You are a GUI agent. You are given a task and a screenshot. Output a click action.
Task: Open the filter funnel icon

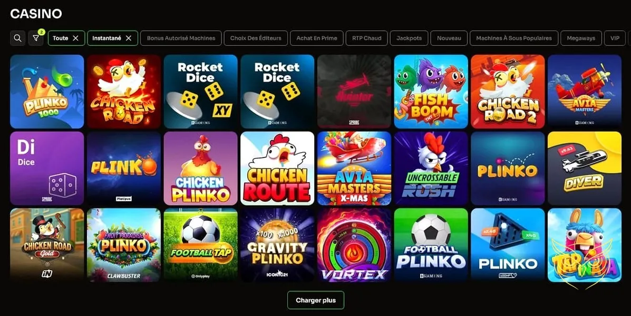(x=36, y=38)
